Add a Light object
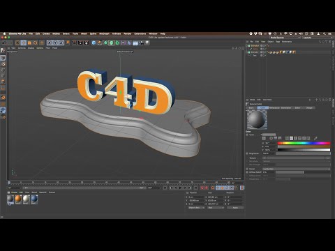 (x=147, y=43)
